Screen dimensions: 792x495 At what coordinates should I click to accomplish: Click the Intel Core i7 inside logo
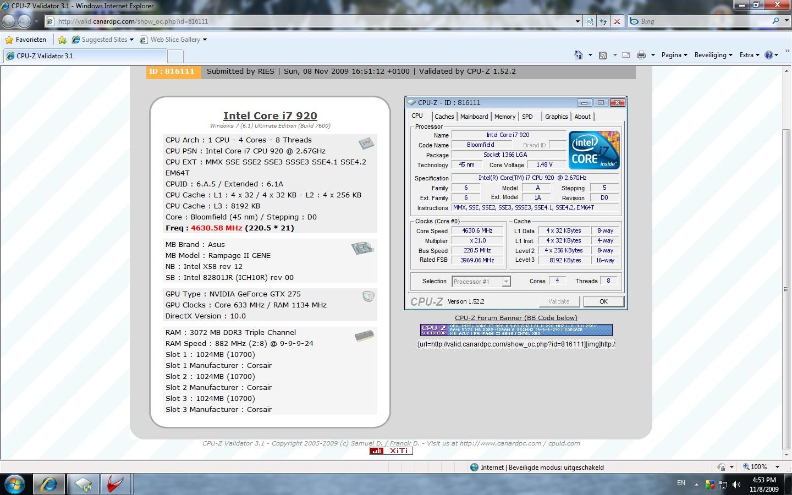pos(594,150)
